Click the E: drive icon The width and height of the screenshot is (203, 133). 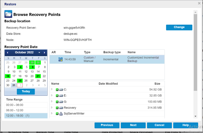[61, 96]
